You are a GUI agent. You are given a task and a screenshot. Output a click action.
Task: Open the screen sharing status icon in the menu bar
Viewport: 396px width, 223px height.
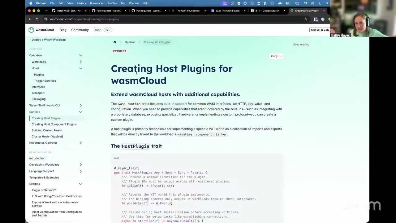225,3
